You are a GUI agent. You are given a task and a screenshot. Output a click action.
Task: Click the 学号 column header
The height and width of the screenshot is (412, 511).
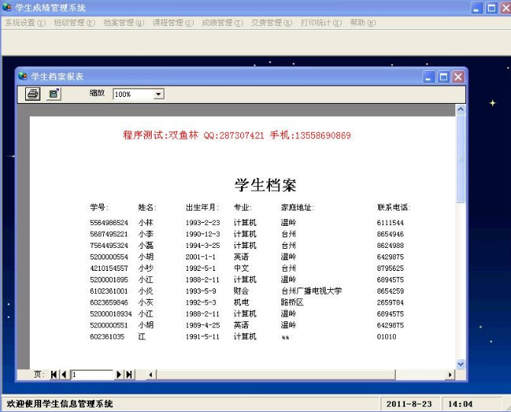point(99,208)
